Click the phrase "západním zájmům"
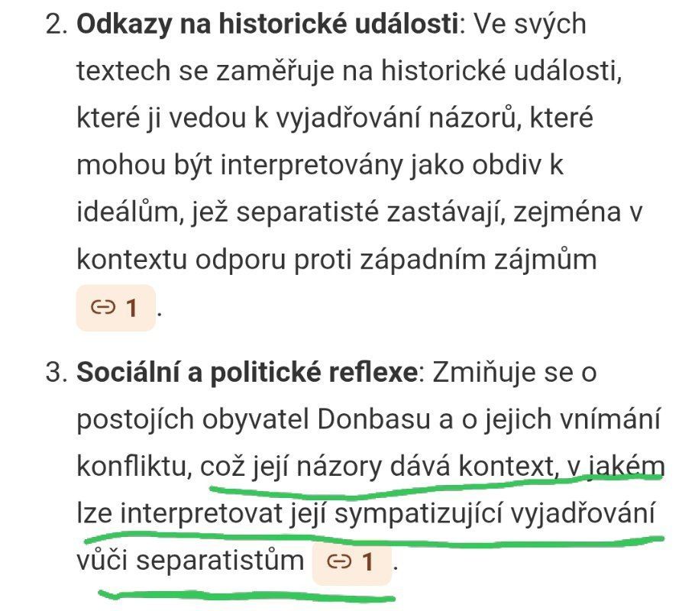 (478, 260)
